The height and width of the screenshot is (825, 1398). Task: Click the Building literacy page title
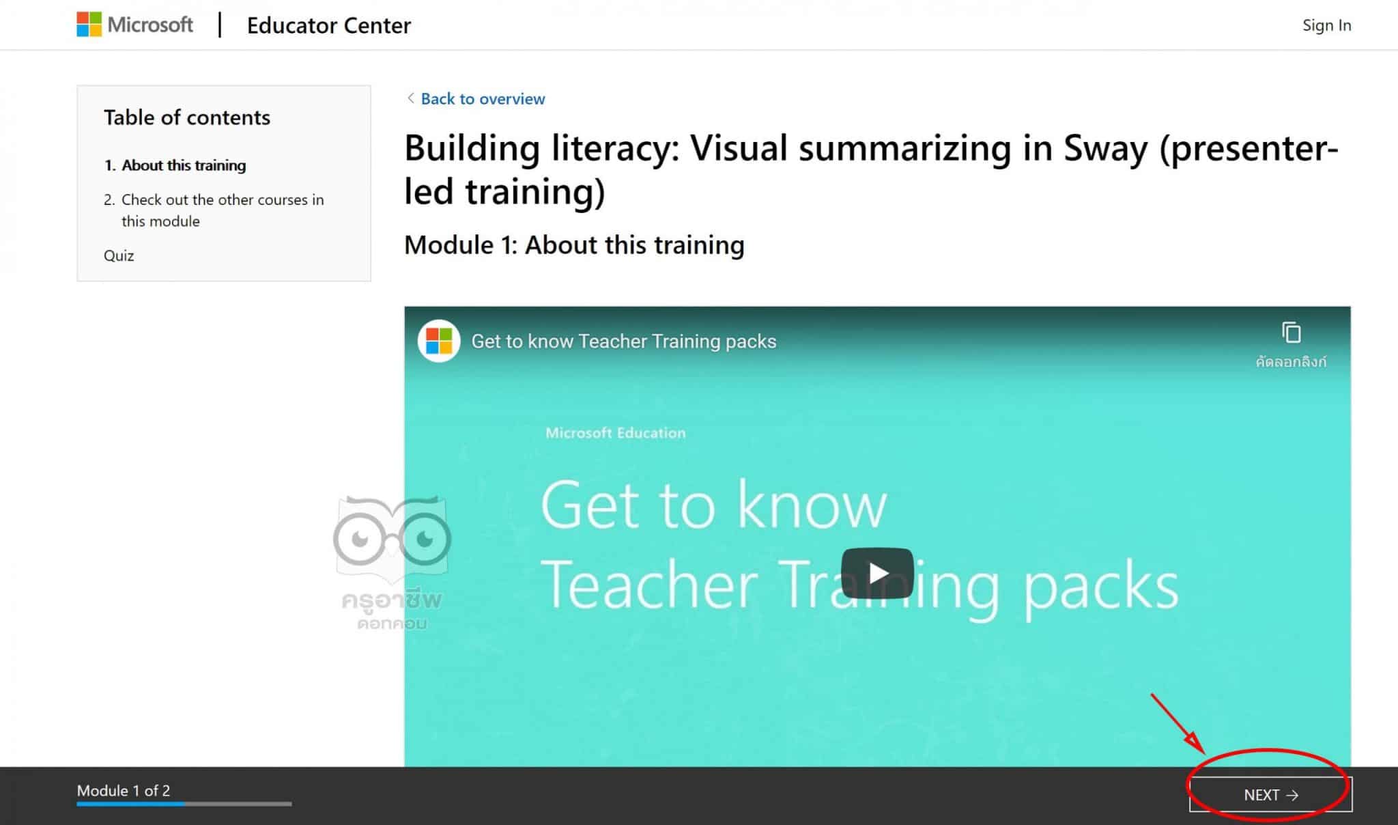click(x=872, y=169)
